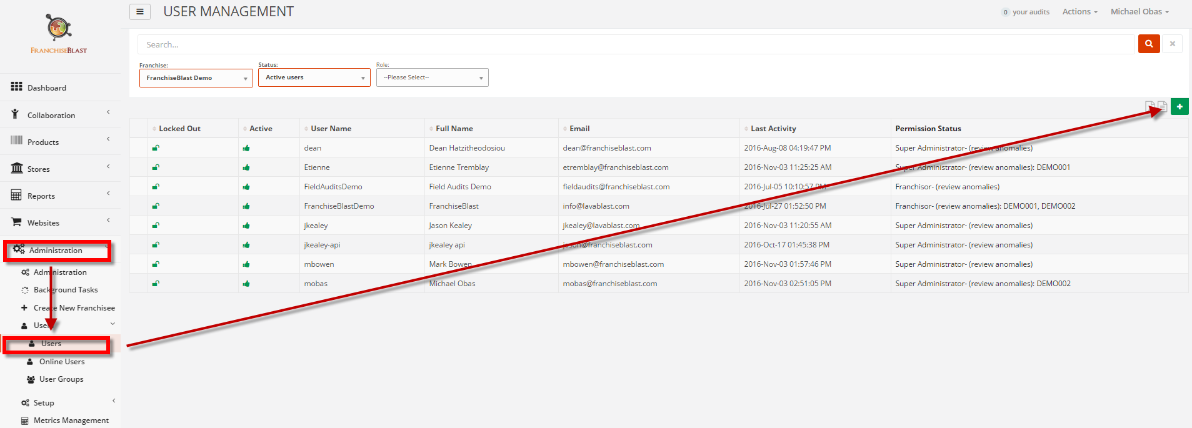Click the Products barcode icon

pyautogui.click(x=16, y=141)
